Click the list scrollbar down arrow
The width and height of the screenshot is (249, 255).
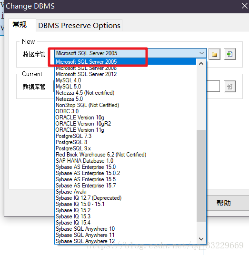(201, 239)
